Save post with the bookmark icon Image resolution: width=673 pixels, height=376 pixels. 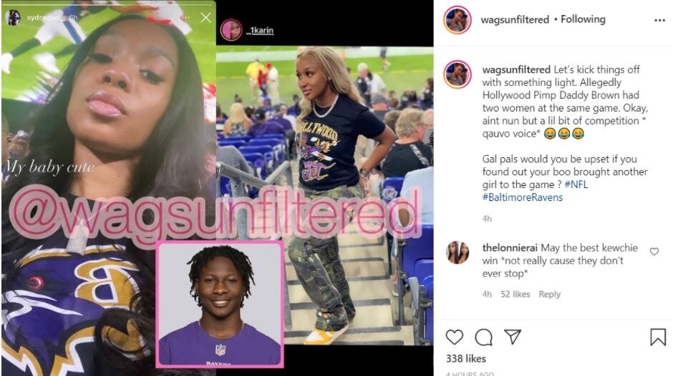point(657,337)
